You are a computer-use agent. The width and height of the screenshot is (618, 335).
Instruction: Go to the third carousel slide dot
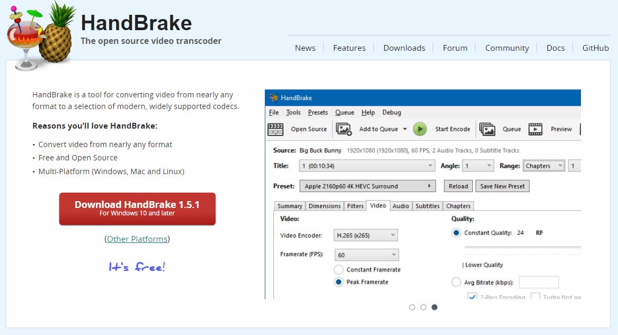tap(434, 307)
